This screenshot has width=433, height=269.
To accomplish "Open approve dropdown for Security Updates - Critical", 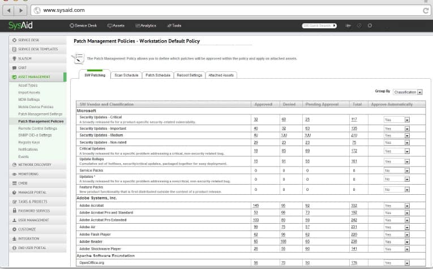I will click(x=397, y=120).
